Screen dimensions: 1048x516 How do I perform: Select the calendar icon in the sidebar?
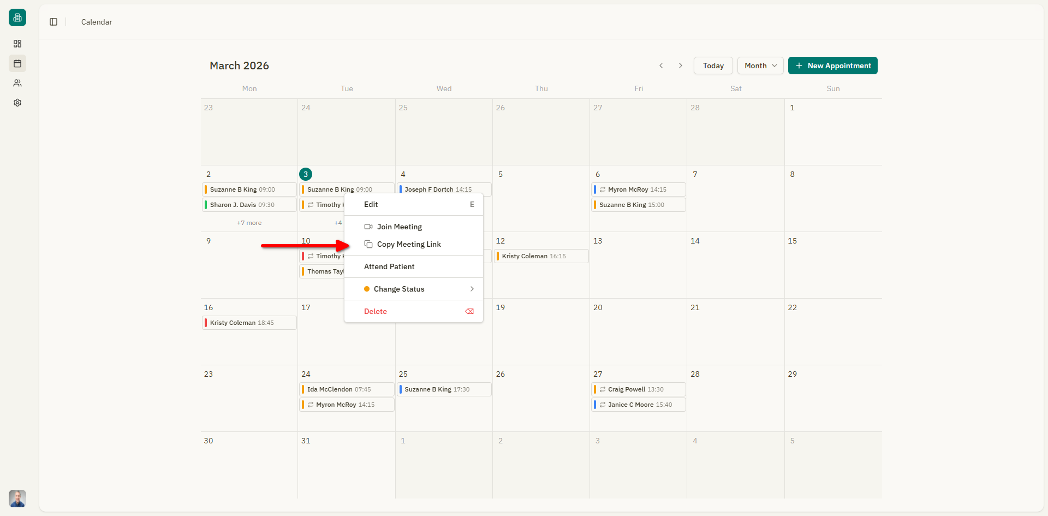pos(17,63)
